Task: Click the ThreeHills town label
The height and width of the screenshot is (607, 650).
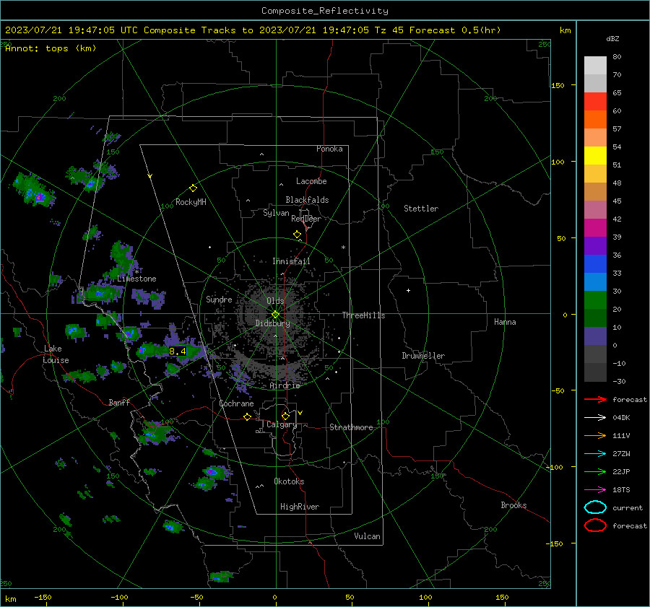Action: (363, 315)
